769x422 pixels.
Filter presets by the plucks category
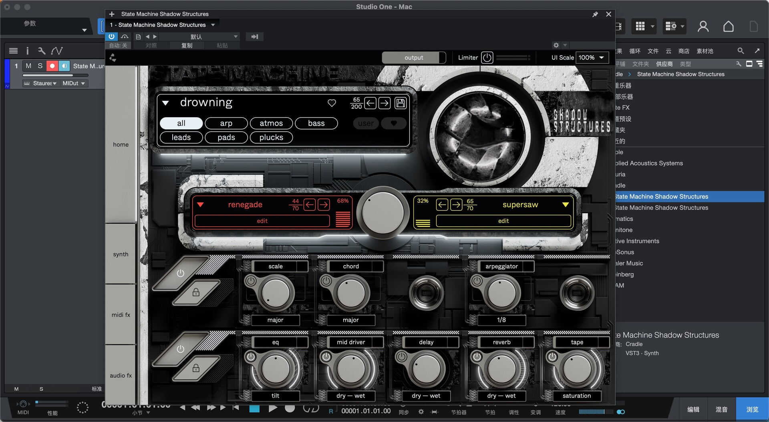[x=271, y=137]
